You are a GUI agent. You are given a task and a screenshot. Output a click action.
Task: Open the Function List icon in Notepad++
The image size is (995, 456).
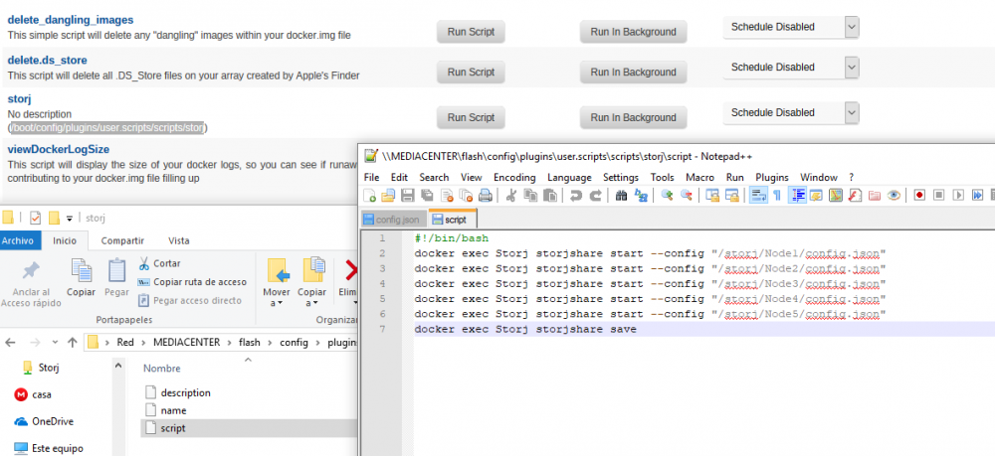pos(855,195)
